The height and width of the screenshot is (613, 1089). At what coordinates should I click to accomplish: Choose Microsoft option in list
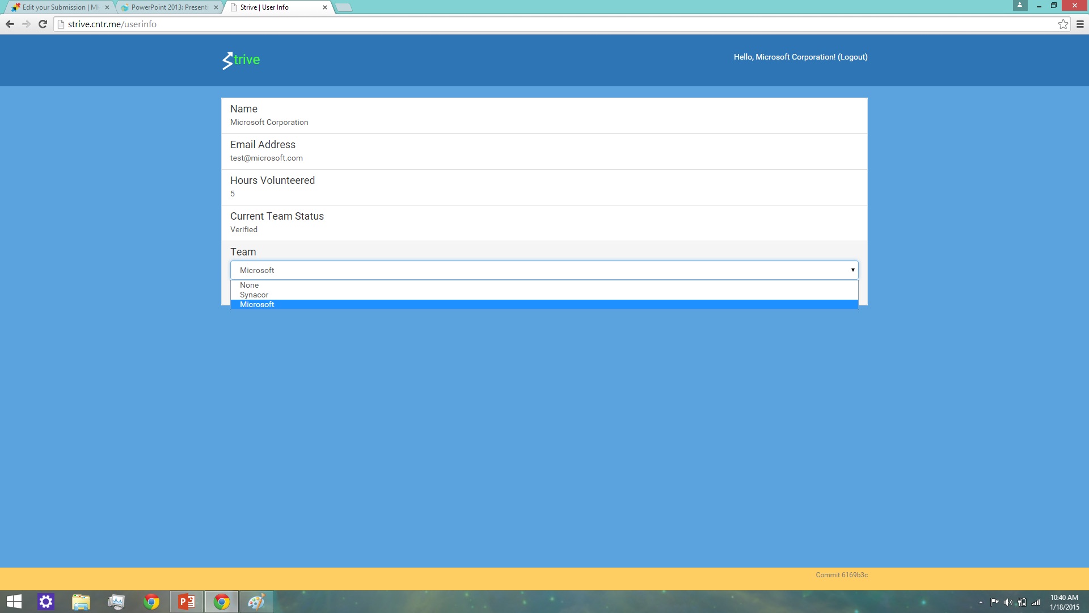[x=257, y=304]
